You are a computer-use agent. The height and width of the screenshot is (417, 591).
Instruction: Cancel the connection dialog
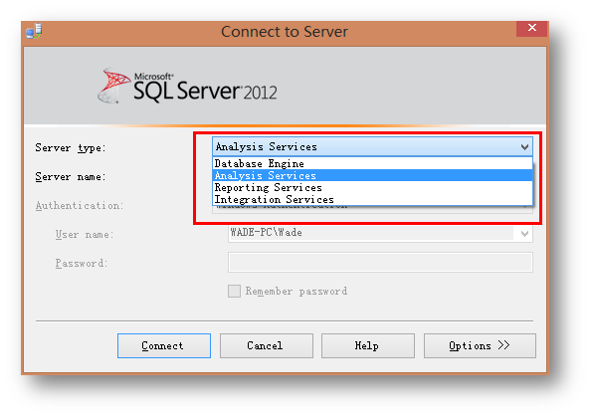pos(266,345)
